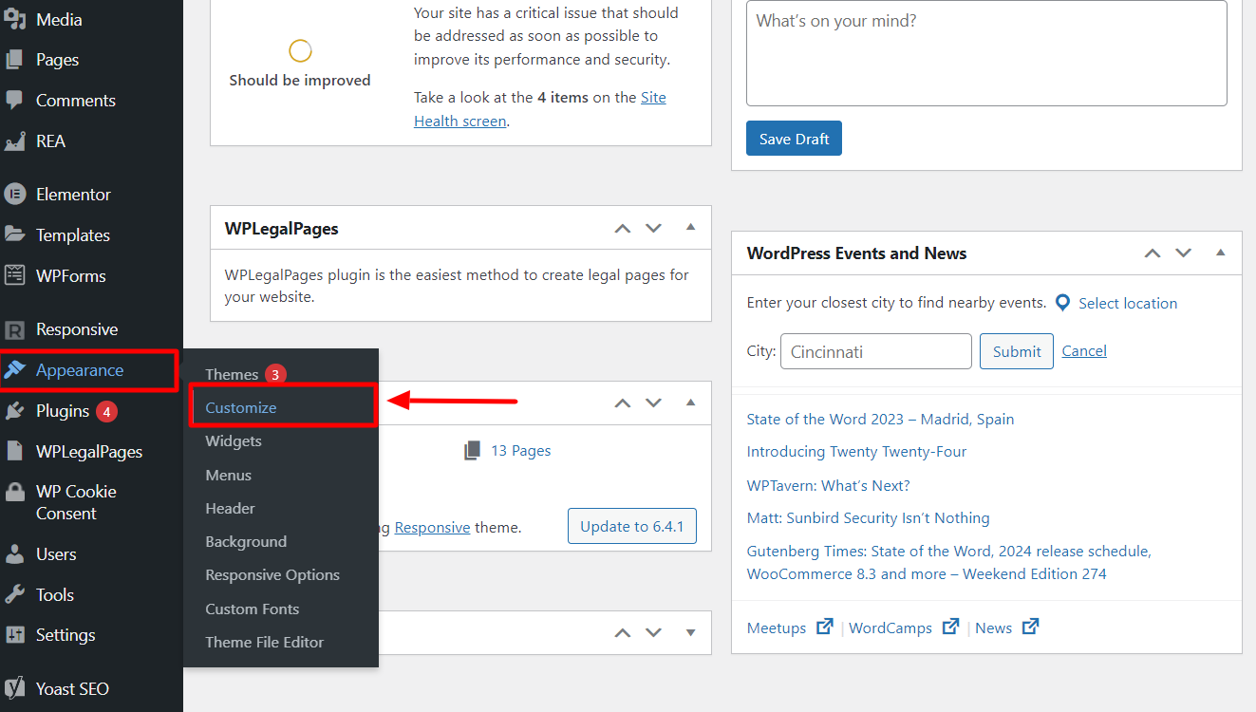Open Custom Fonts submenu item
Image resolution: width=1256 pixels, height=712 pixels.
point(253,609)
